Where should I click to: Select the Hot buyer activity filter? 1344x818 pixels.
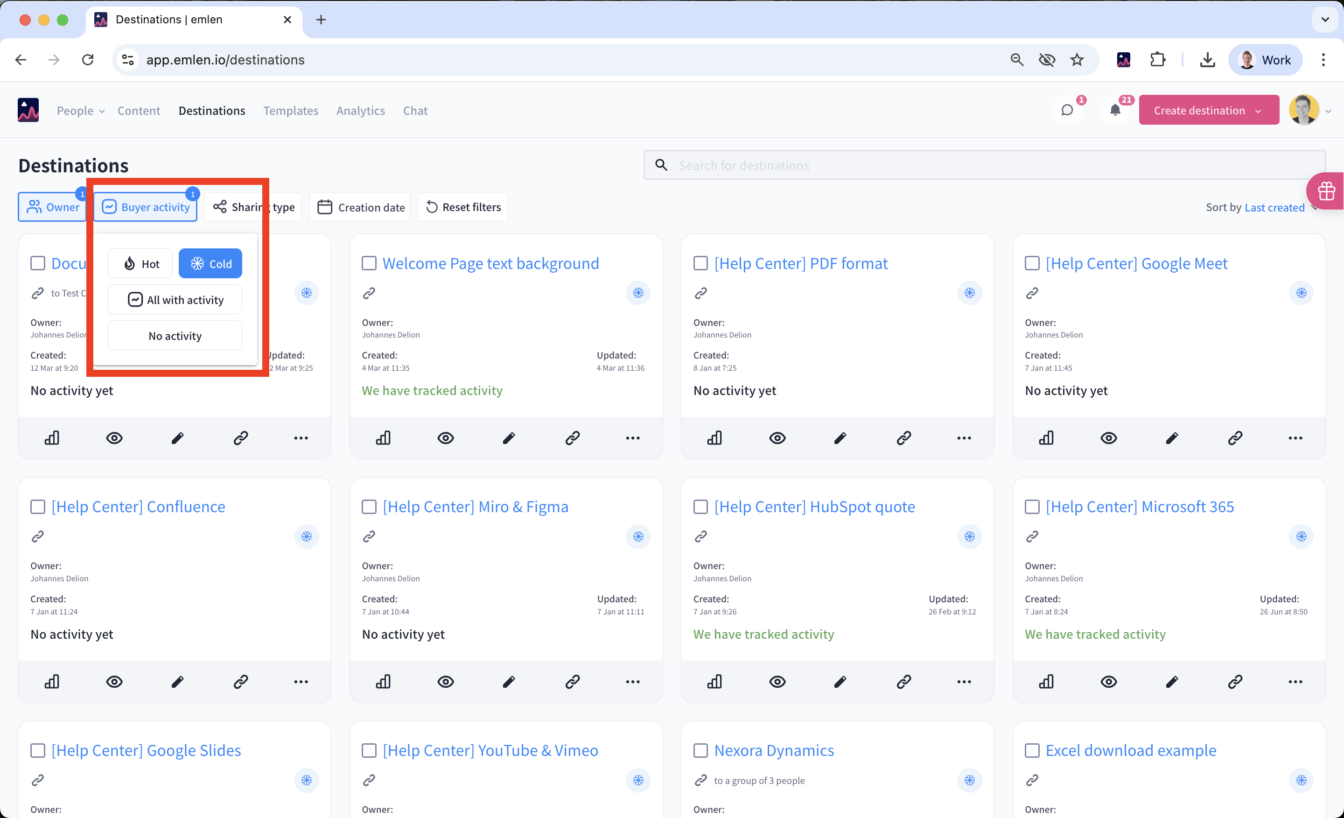point(141,264)
